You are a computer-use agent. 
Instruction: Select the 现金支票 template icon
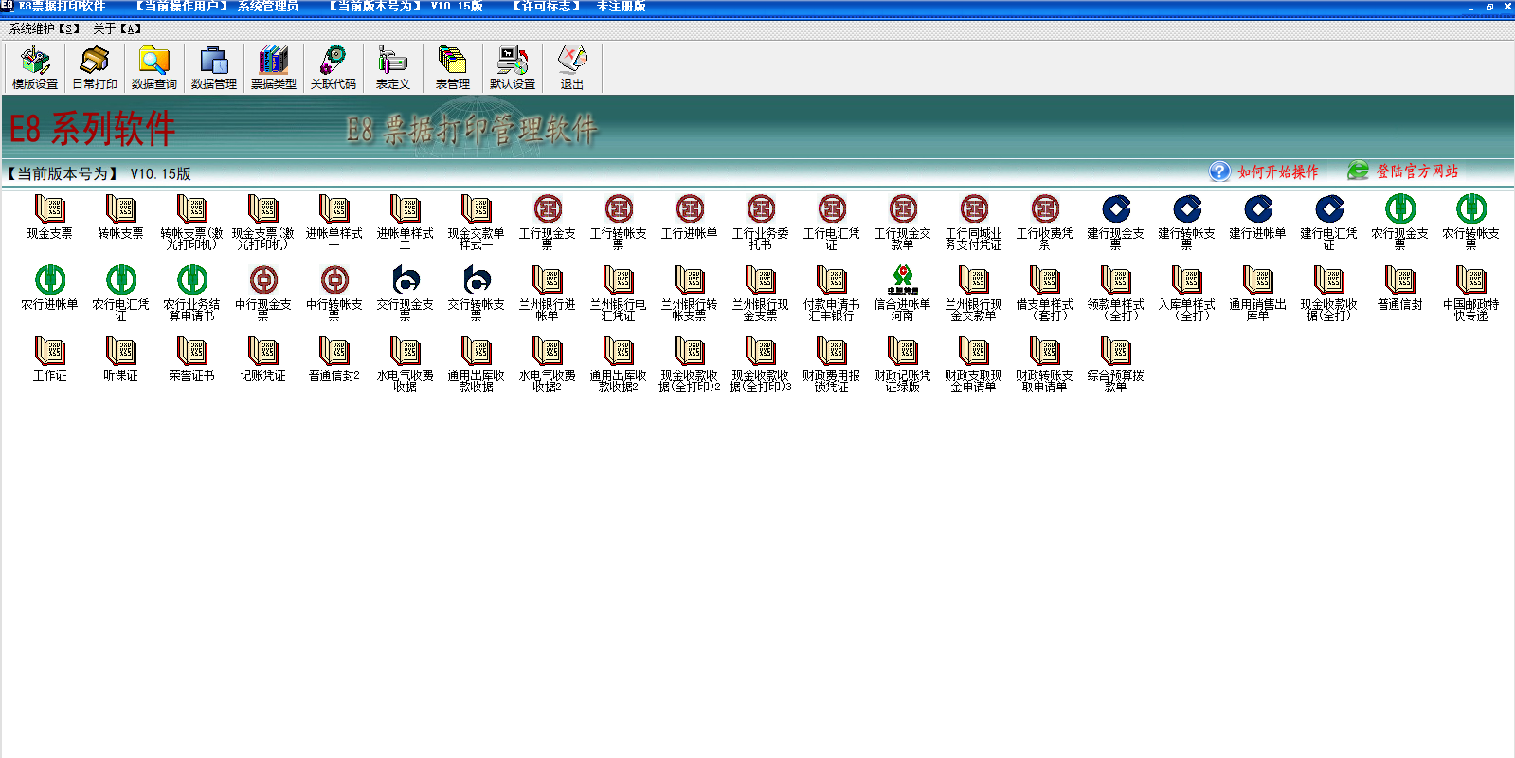click(x=50, y=217)
